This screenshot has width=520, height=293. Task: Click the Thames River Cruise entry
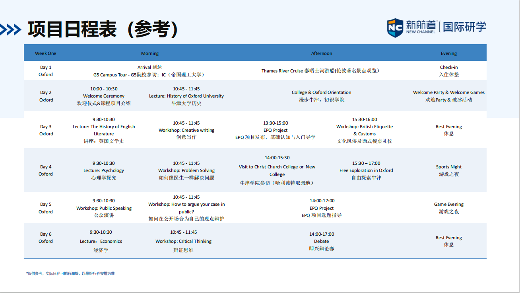pyautogui.click(x=321, y=71)
